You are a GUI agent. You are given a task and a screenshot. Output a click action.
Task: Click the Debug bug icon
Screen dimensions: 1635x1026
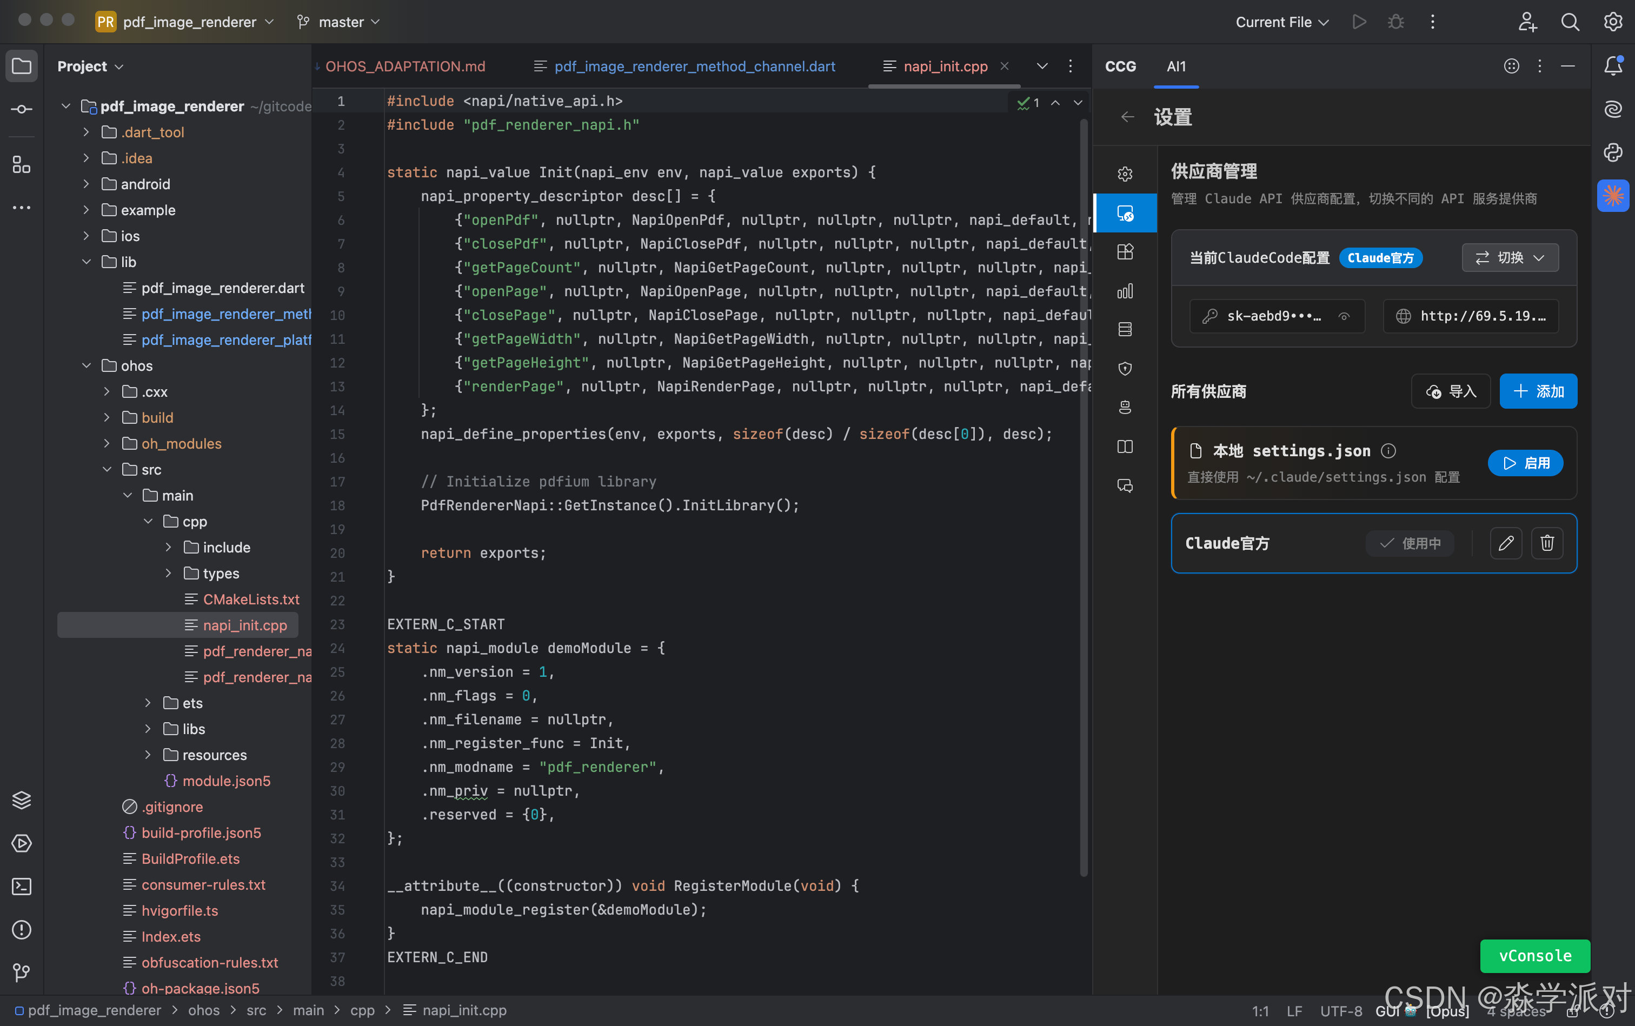(1395, 22)
